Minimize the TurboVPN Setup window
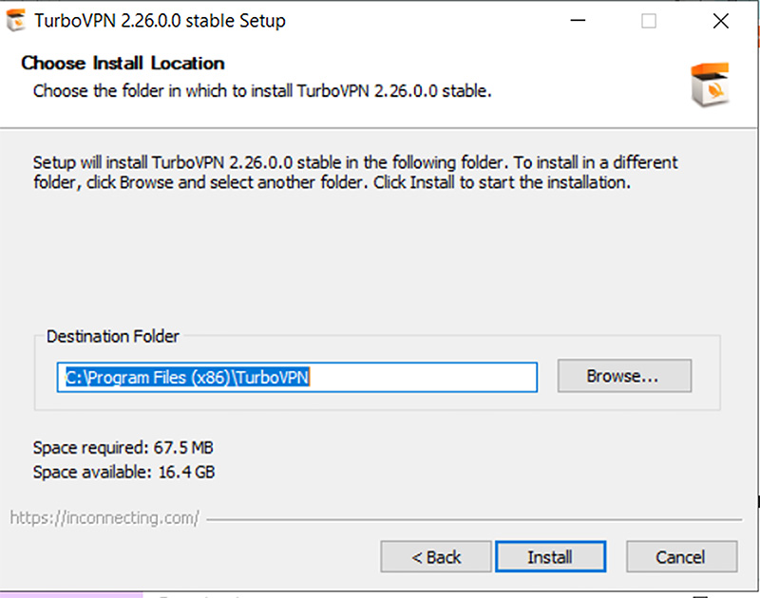 pos(578,21)
